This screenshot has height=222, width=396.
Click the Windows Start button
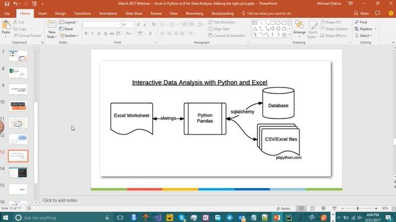tap(6, 218)
